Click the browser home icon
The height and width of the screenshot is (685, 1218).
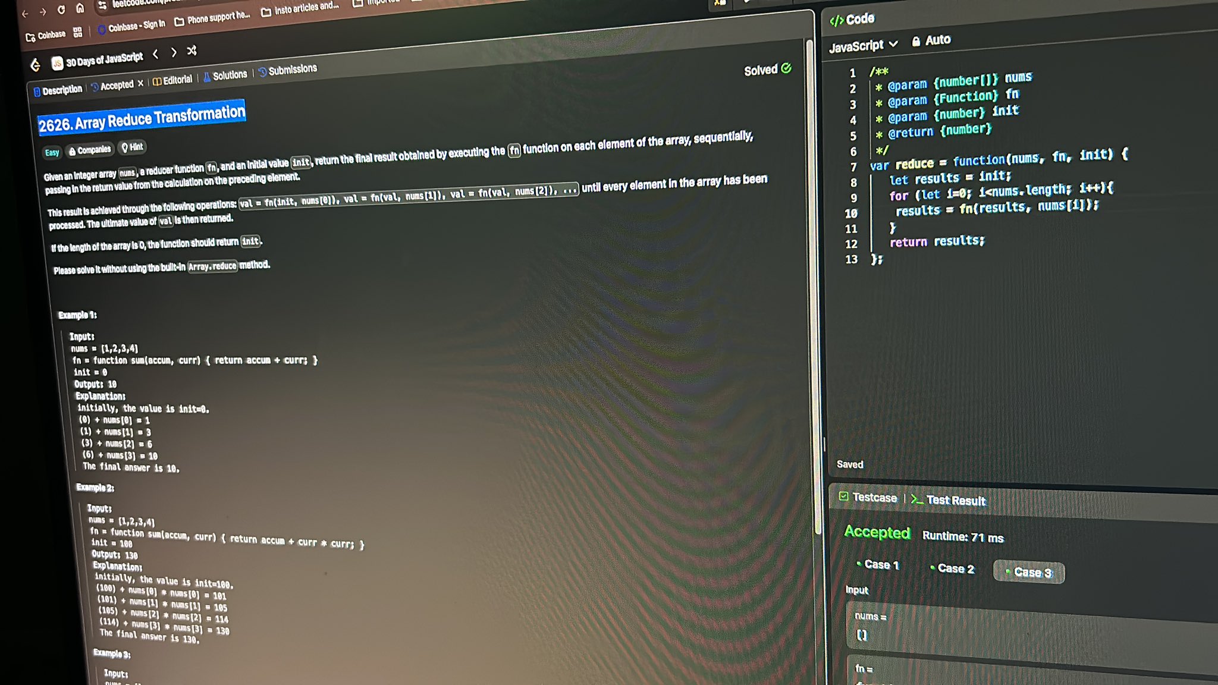80,8
